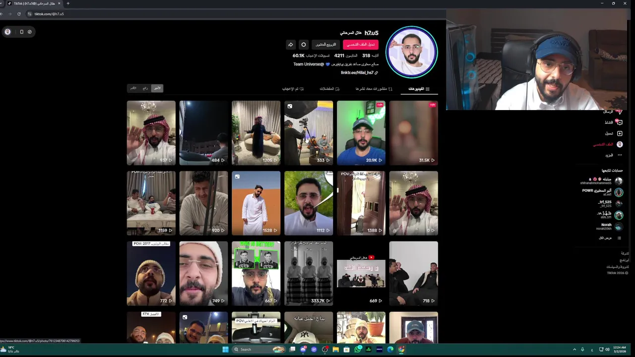Open the weather widget showing 18°C

tap(10, 350)
